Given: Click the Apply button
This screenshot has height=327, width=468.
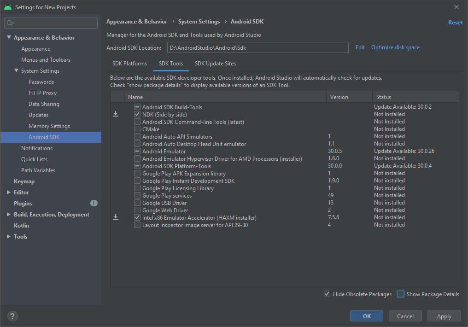Looking at the screenshot, I should click(x=444, y=316).
